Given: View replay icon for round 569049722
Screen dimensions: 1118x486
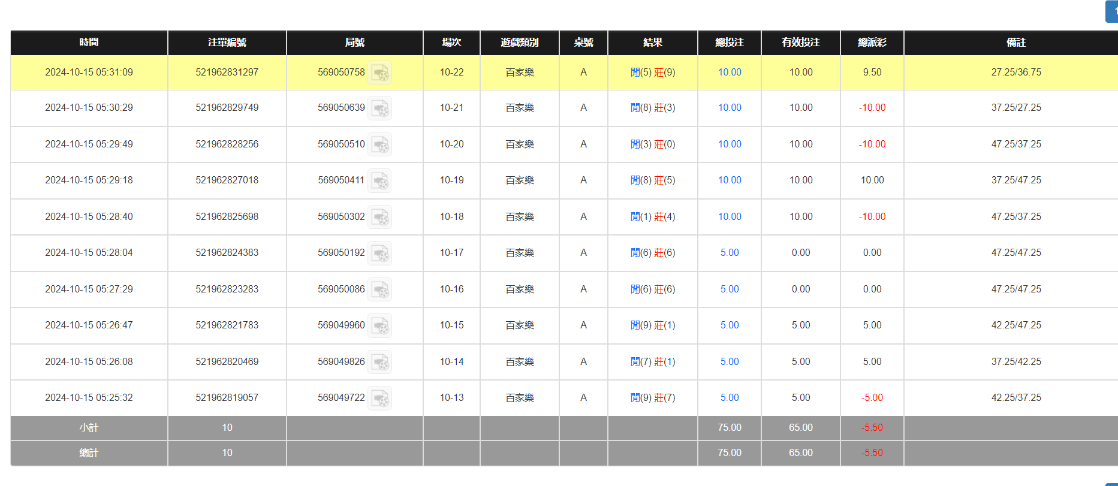Looking at the screenshot, I should [x=379, y=399].
